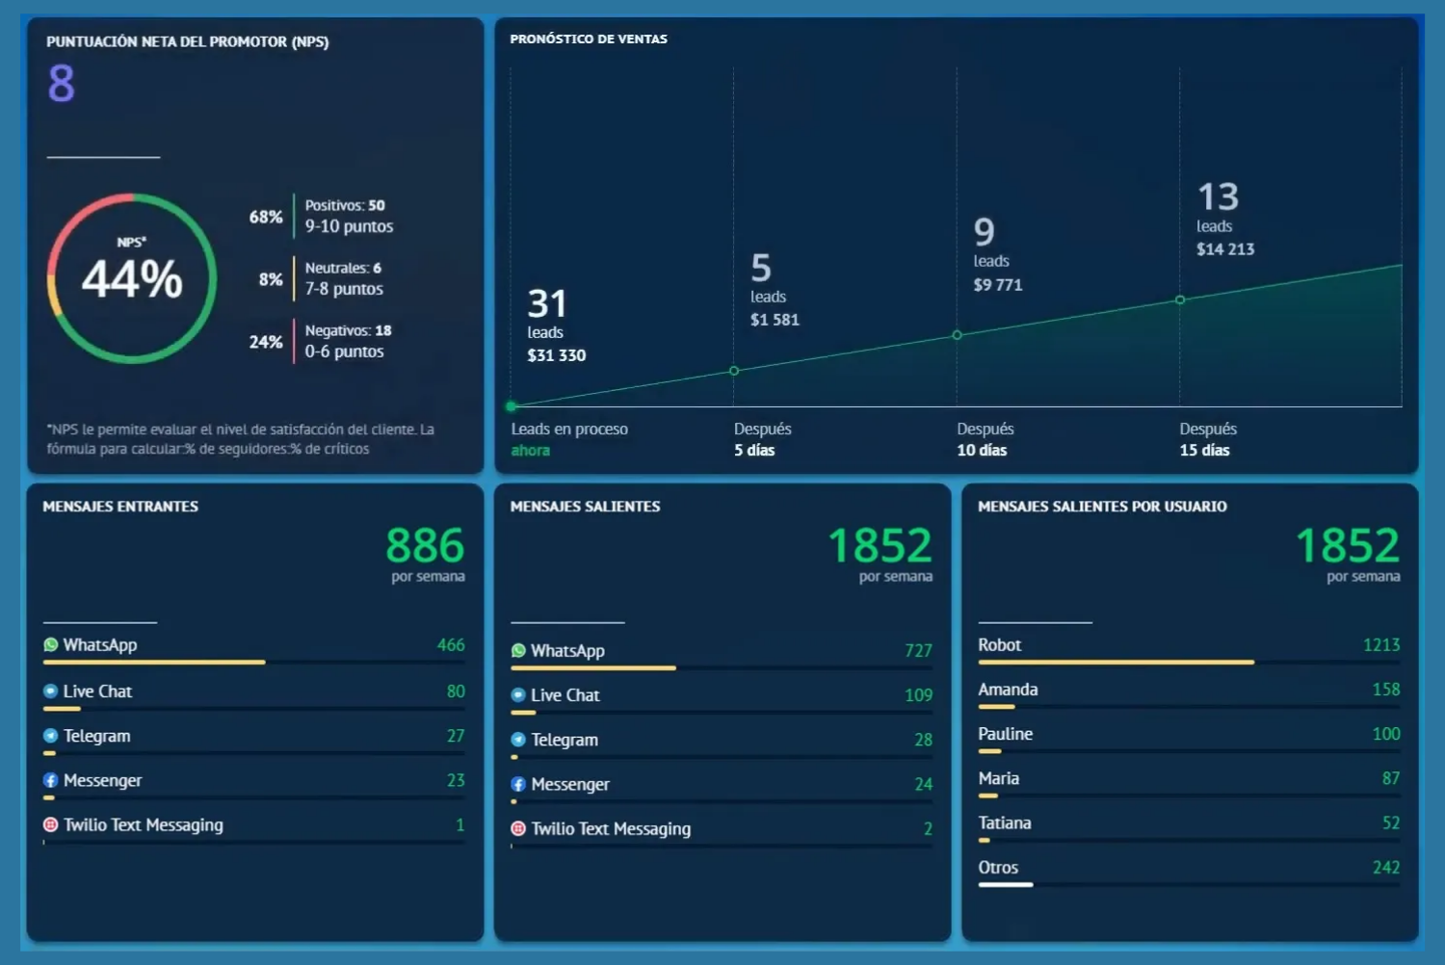The image size is (1445, 965).
Task: Click 'Negativos: 18' label
Action: (348, 330)
